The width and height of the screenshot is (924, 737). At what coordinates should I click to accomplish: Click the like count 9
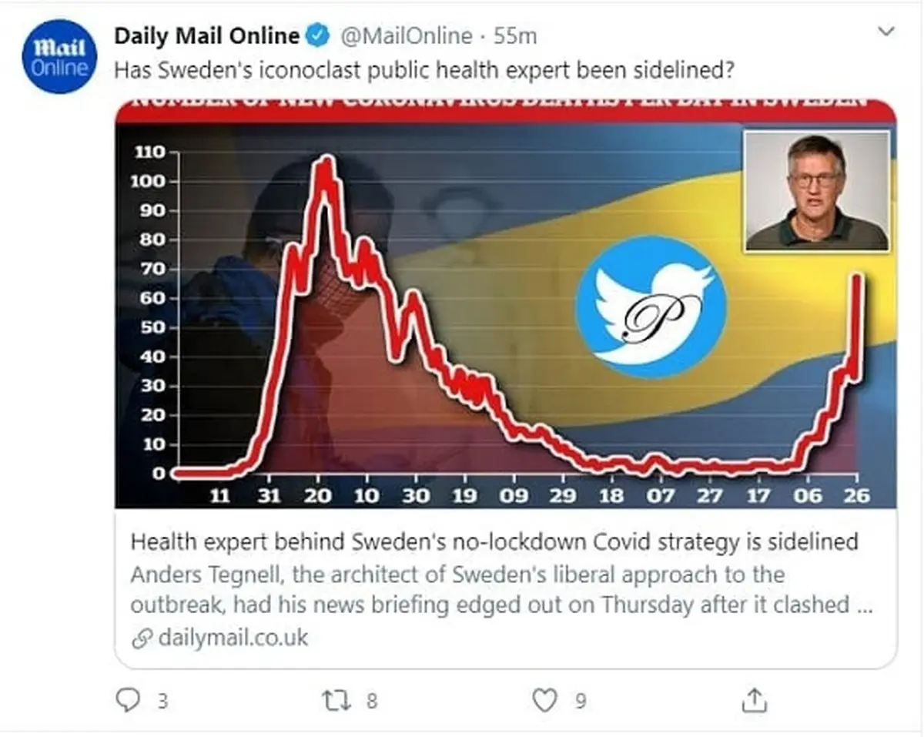pos(581,701)
